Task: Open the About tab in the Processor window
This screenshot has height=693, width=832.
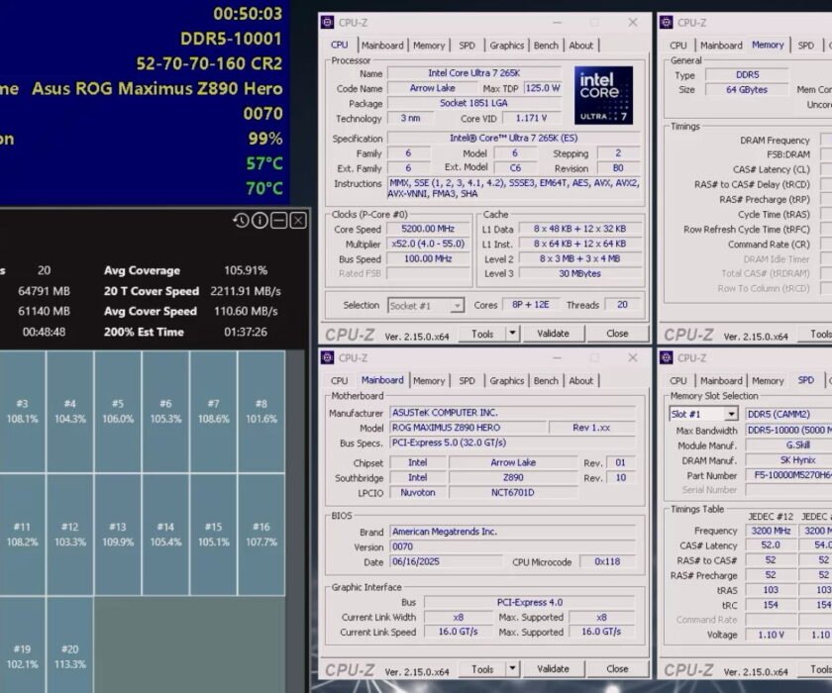Action: click(x=581, y=46)
